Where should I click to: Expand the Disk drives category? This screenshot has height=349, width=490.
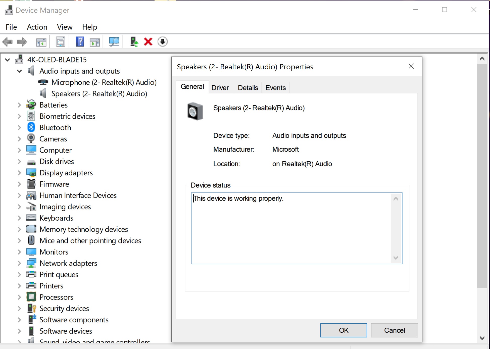19,162
